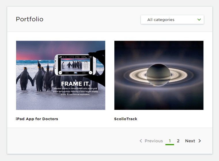This screenshot has width=219, height=161.
Task: Click the hand silhouette holding the phone
Action: (98, 68)
